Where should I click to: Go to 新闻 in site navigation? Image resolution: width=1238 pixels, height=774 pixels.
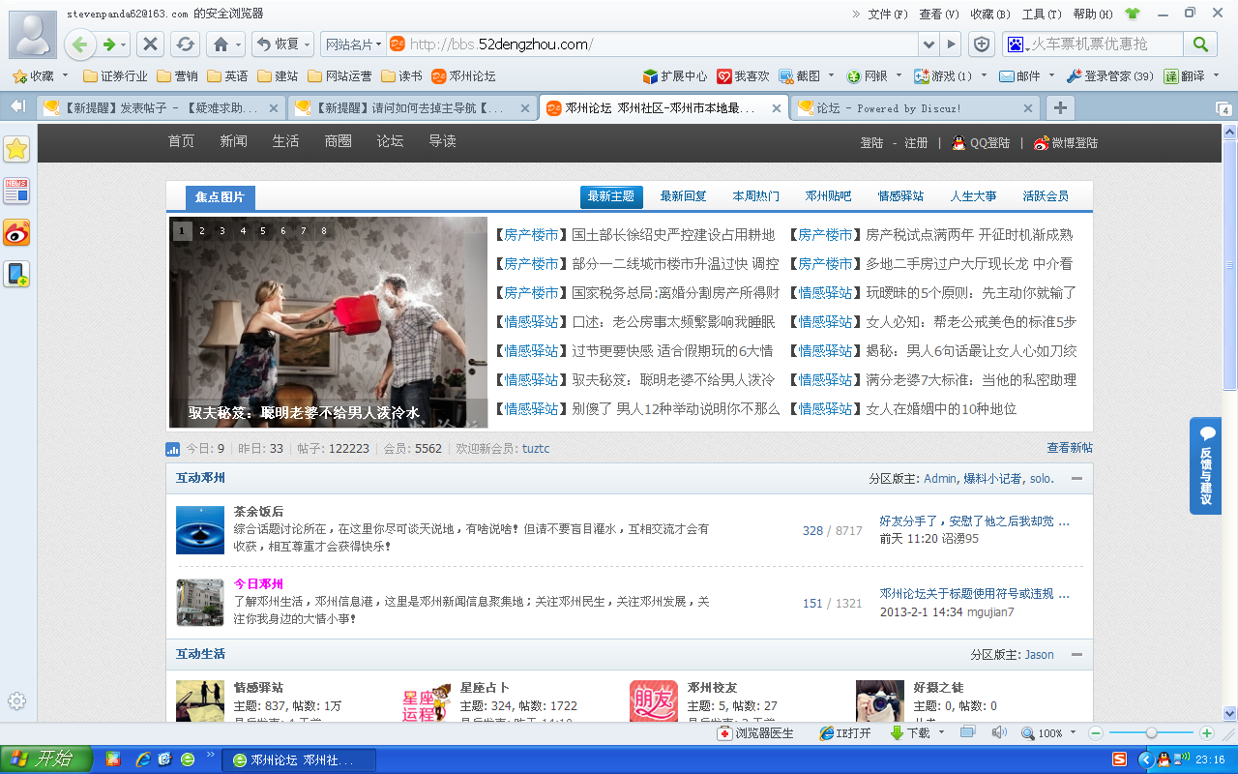point(233,141)
